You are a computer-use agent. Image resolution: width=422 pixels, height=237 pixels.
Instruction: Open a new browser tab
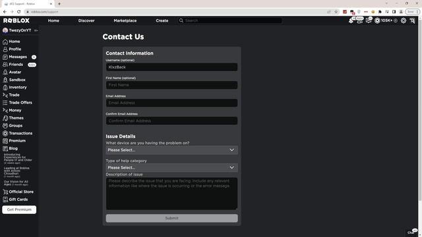point(59,4)
